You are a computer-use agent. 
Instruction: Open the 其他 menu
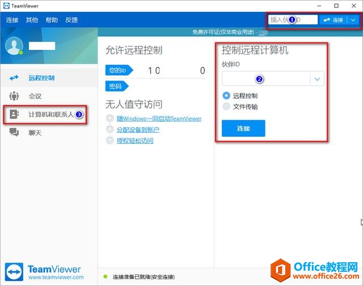point(32,20)
